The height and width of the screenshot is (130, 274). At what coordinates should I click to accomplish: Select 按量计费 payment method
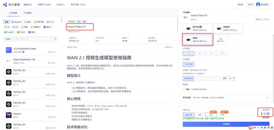(188, 115)
